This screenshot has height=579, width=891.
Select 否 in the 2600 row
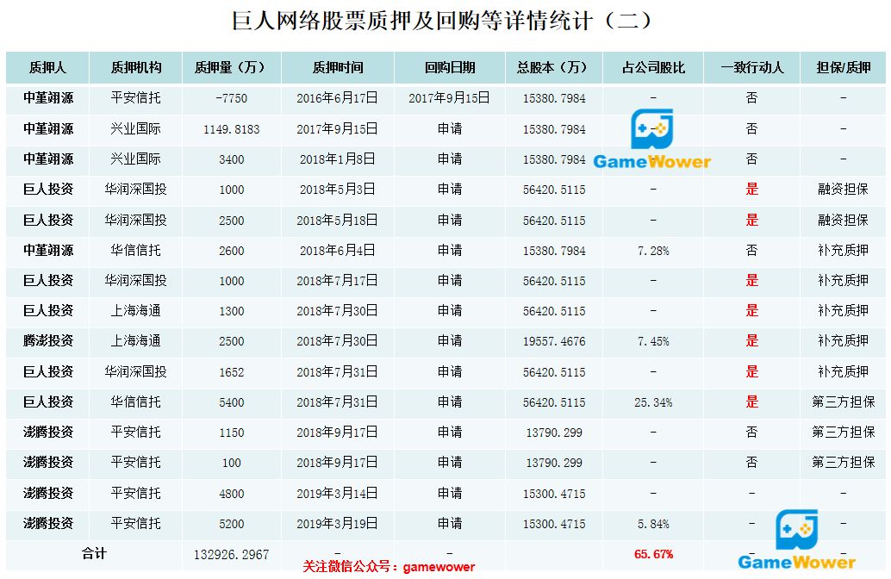pos(751,251)
